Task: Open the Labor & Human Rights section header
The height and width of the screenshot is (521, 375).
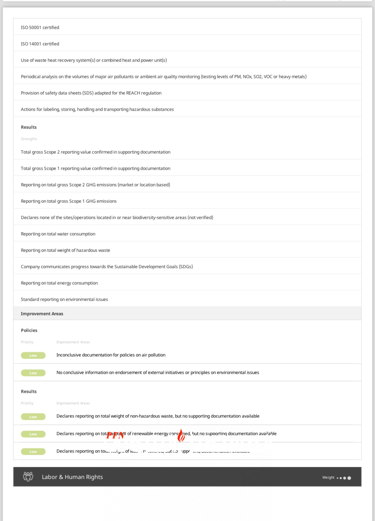Action: (x=187, y=477)
